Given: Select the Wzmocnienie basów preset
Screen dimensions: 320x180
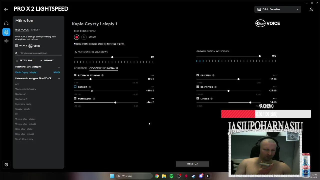Looking at the screenshot, I should tap(26, 89).
